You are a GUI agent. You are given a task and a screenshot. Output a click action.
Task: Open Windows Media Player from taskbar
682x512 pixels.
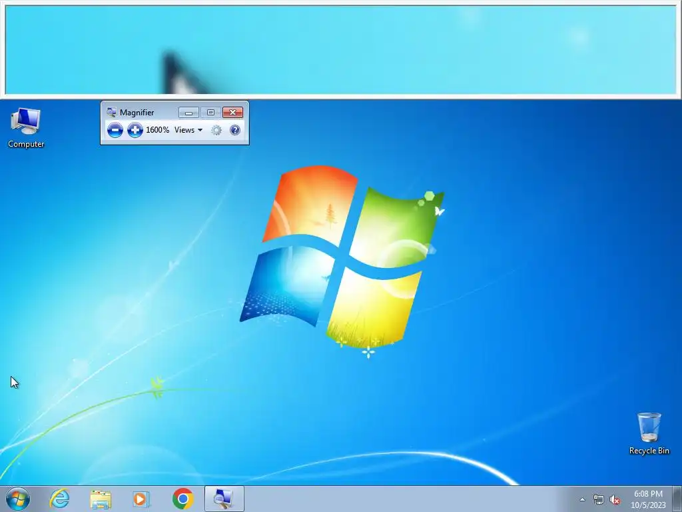[141, 499]
